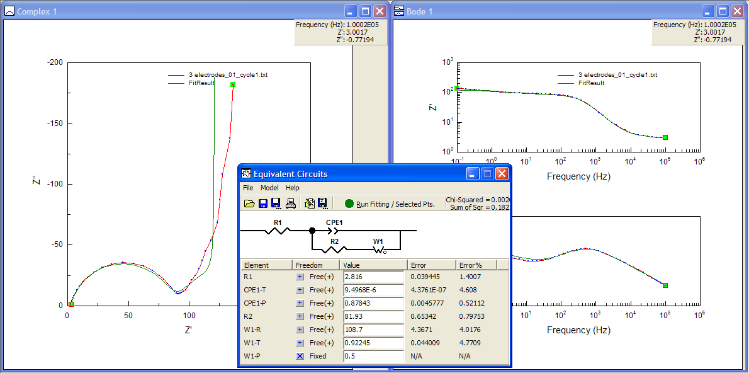Toggle freedom state for R1
Screen dimensions: 749x373
tap(300, 277)
